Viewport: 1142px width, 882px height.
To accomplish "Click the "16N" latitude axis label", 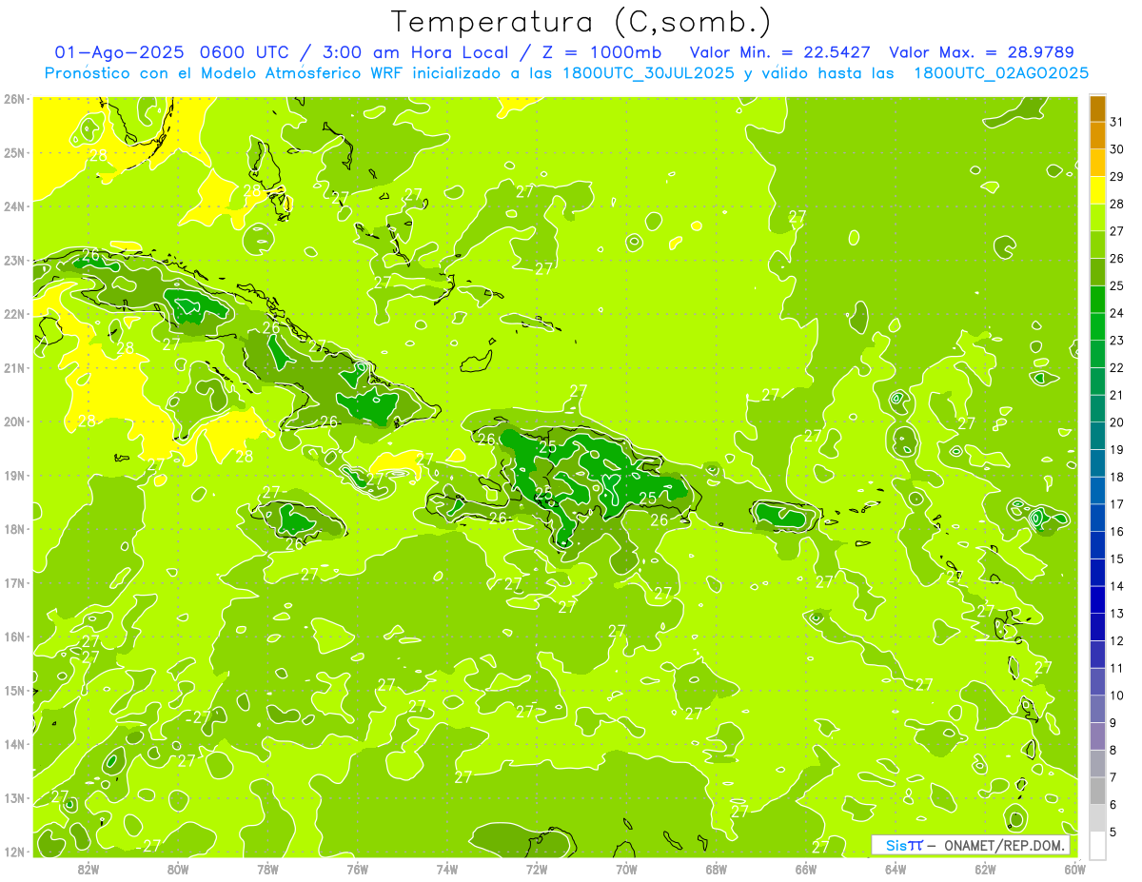I will coord(14,637).
